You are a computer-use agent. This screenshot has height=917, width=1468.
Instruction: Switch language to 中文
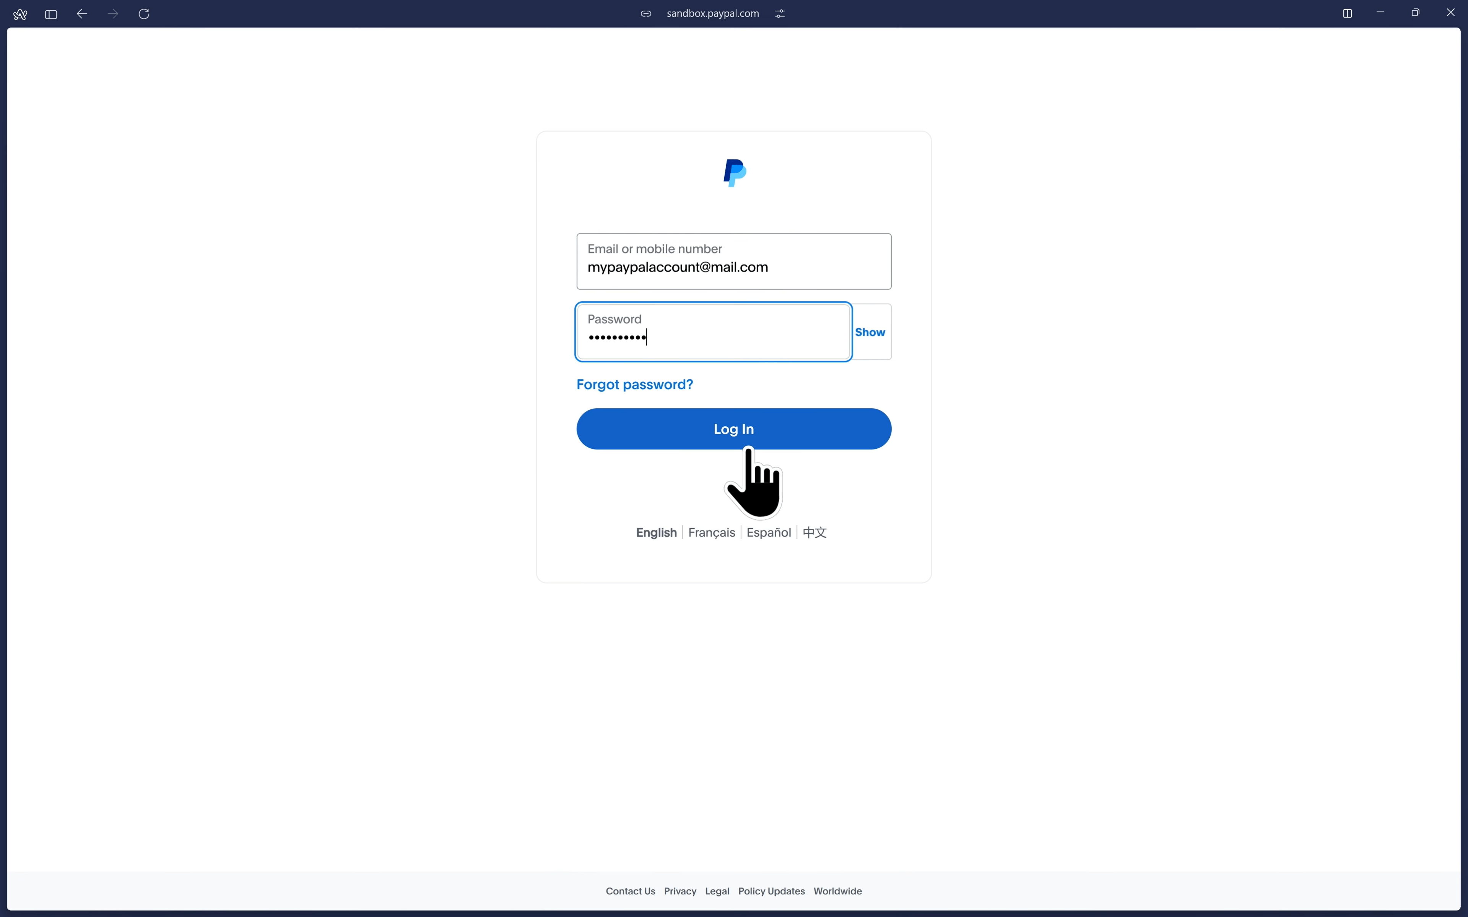(x=814, y=532)
